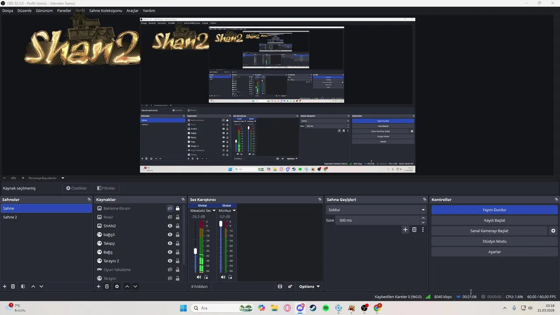This screenshot has width=560, height=315.
Task: Select Sahne 2 in scenes list
Action: pos(46,217)
